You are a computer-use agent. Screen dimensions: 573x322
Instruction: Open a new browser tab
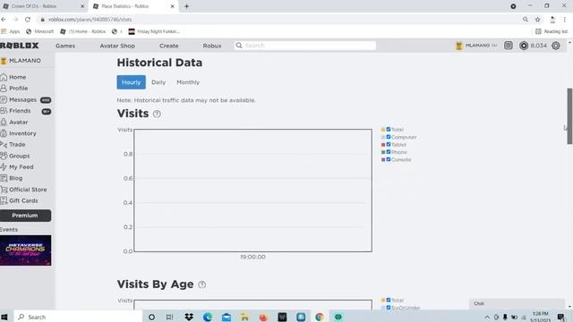click(x=186, y=6)
